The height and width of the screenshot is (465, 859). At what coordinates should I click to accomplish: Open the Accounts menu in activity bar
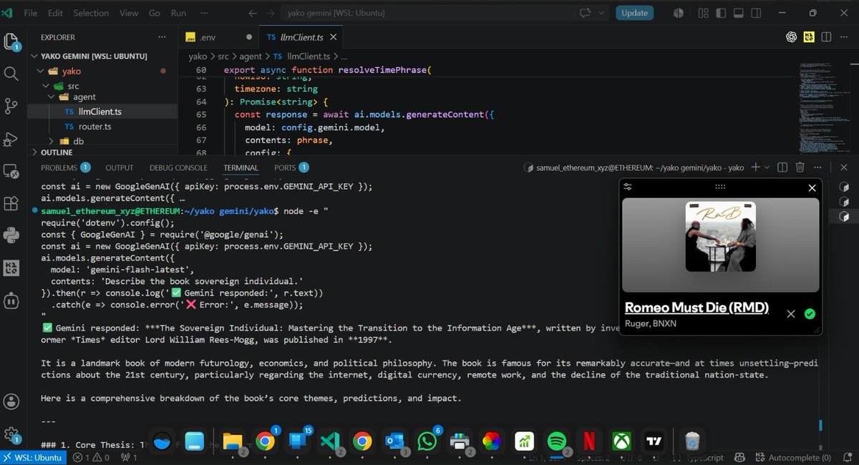point(11,402)
